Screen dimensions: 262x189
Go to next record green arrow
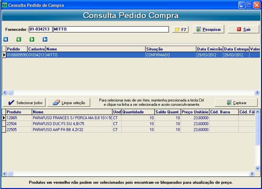coord(32,39)
